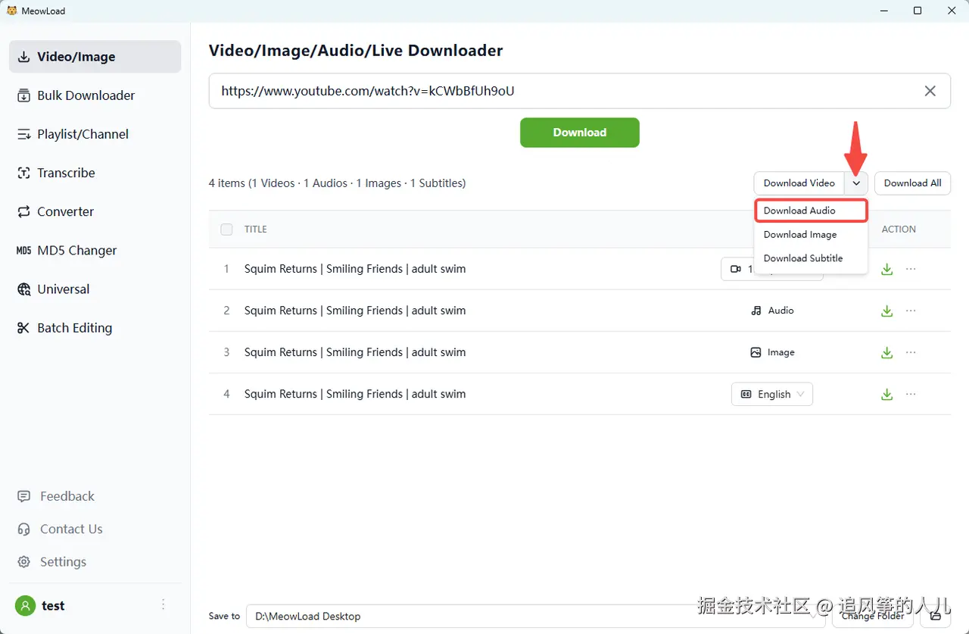This screenshot has height=634, width=969.
Task: Click the TITLE column header
Action: [256, 230]
